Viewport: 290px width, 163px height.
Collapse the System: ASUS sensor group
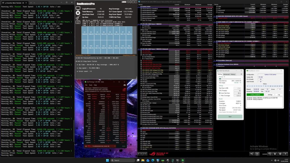point(139,7)
